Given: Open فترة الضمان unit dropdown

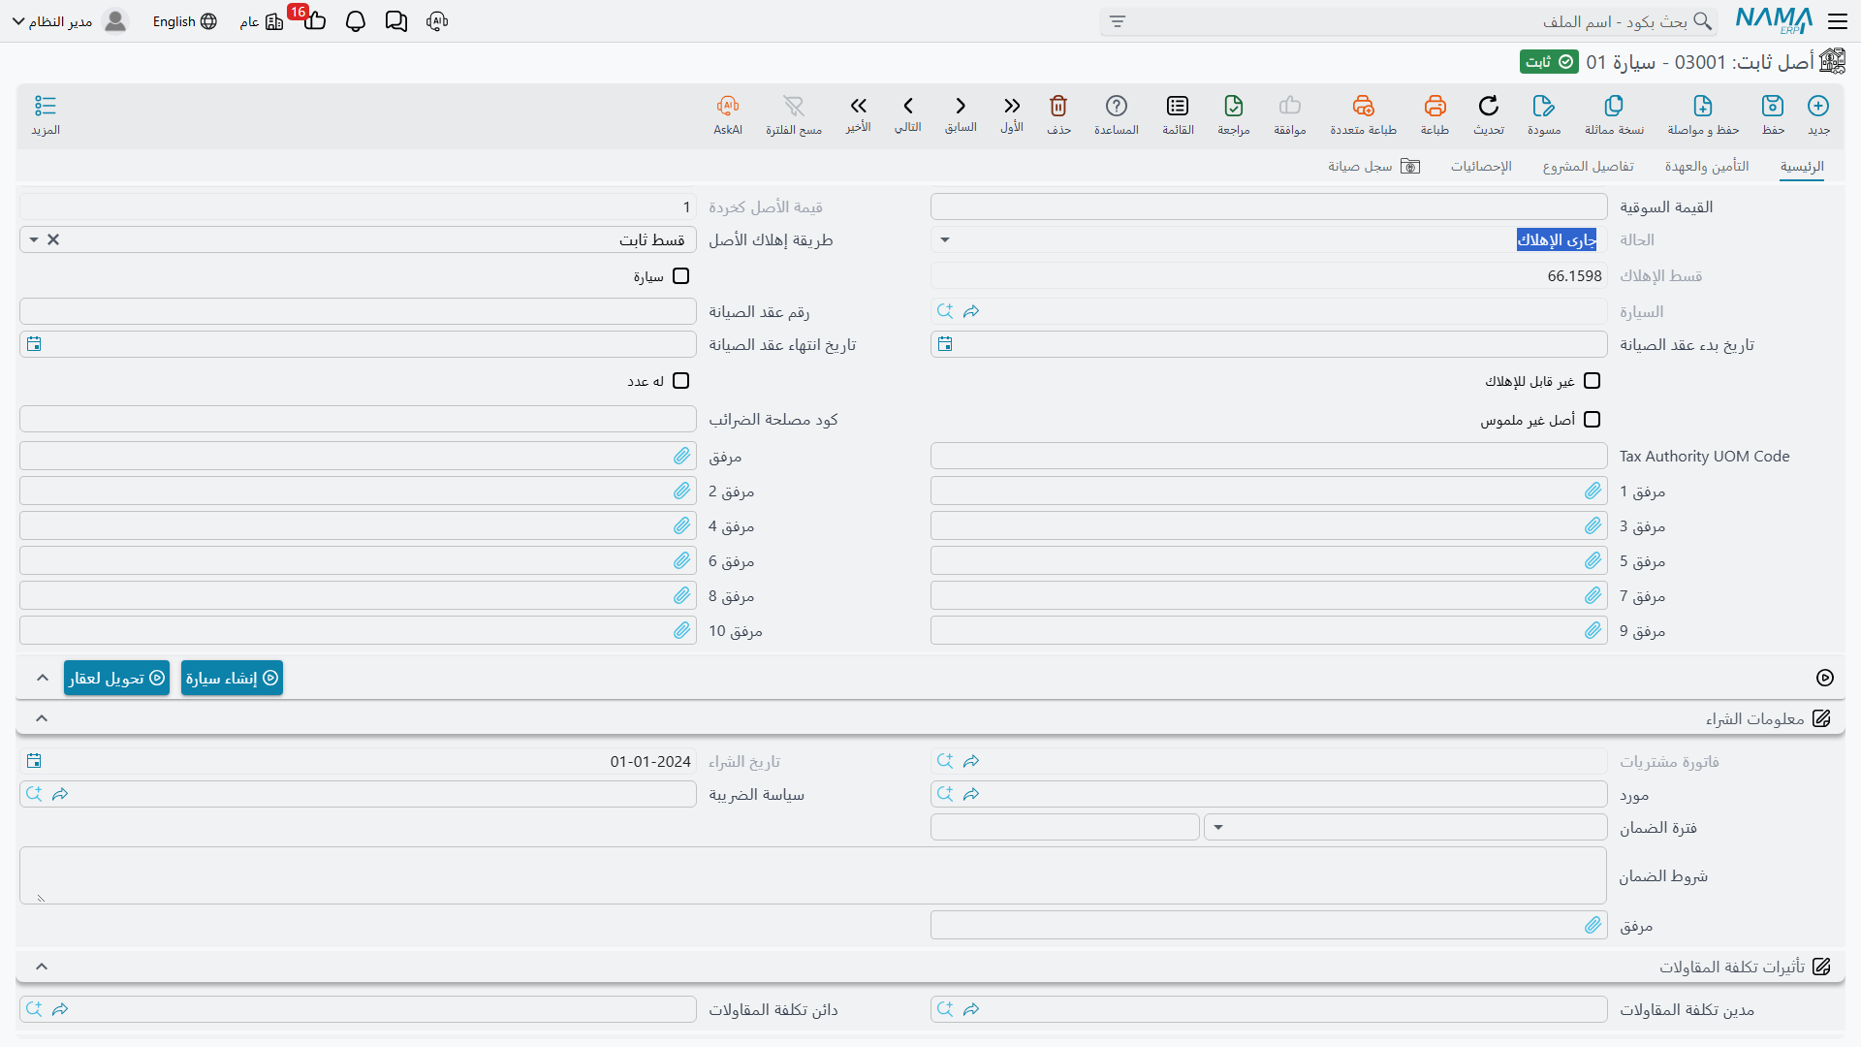Looking at the screenshot, I should tap(1218, 828).
